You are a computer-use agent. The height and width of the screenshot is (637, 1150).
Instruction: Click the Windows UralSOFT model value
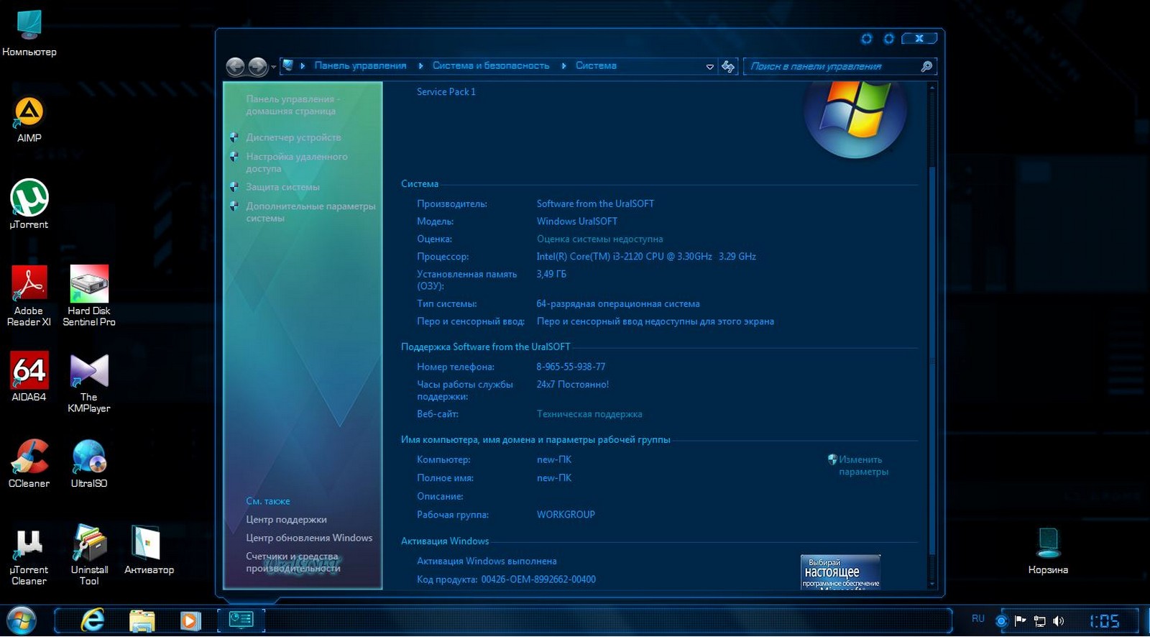(576, 221)
